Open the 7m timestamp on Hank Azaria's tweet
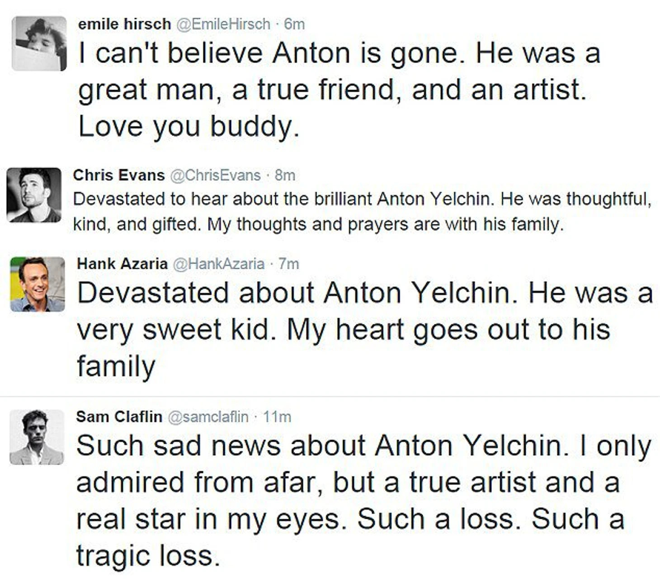Image resolution: width=660 pixels, height=579 pixels. (289, 263)
